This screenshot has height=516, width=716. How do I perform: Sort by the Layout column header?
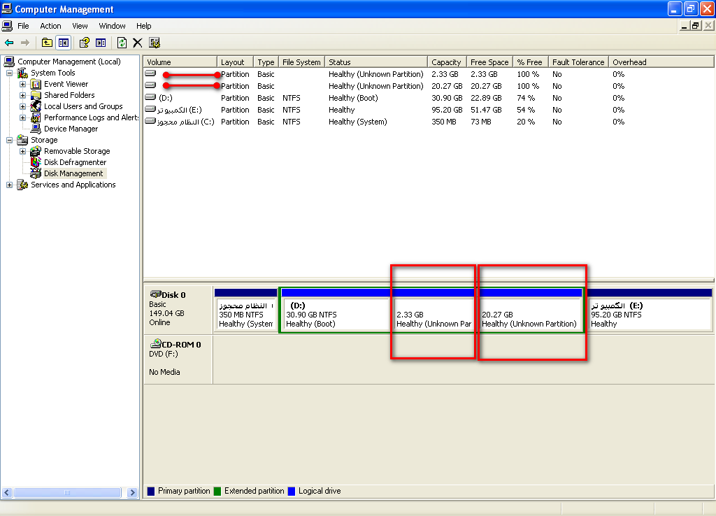pos(235,62)
